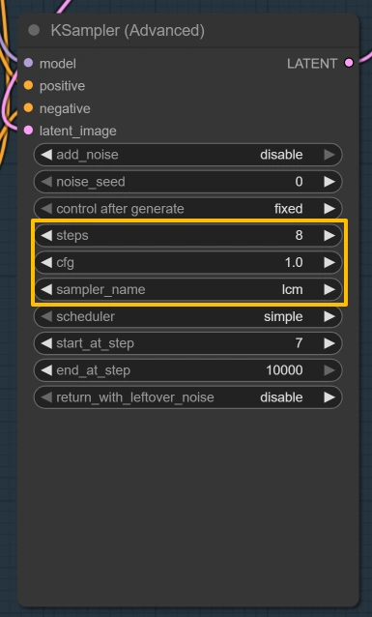Screen dimensions: 372x617
Task: Click the pink LATENT output socket
Action: point(349,63)
